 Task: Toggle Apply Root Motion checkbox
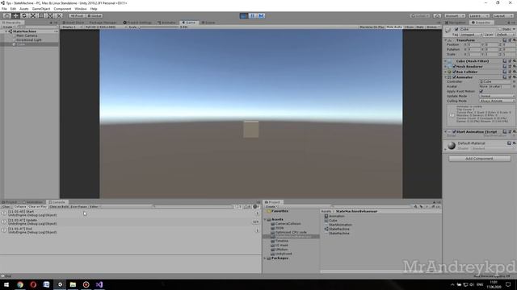481,91
